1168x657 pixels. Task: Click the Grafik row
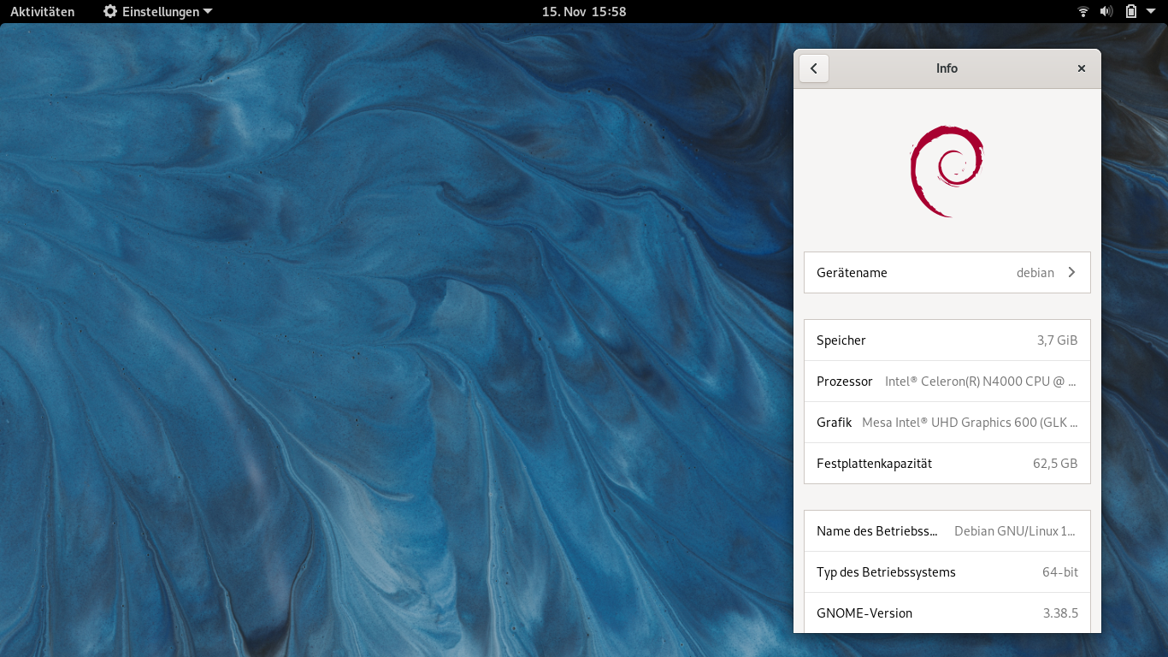947,423
